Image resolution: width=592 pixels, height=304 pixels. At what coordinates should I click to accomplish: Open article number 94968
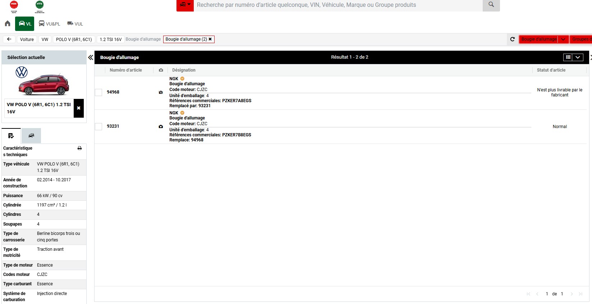pos(113,92)
